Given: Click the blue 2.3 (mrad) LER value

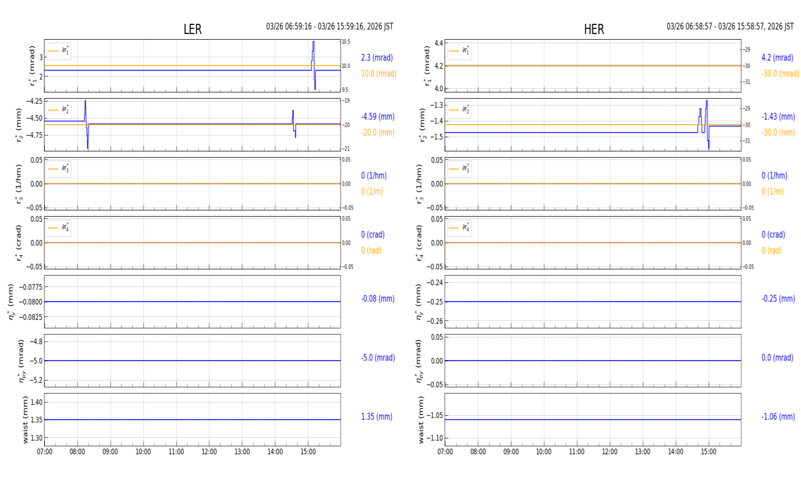Looking at the screenshot, I should pyautogui.click(x=377, y=58).
